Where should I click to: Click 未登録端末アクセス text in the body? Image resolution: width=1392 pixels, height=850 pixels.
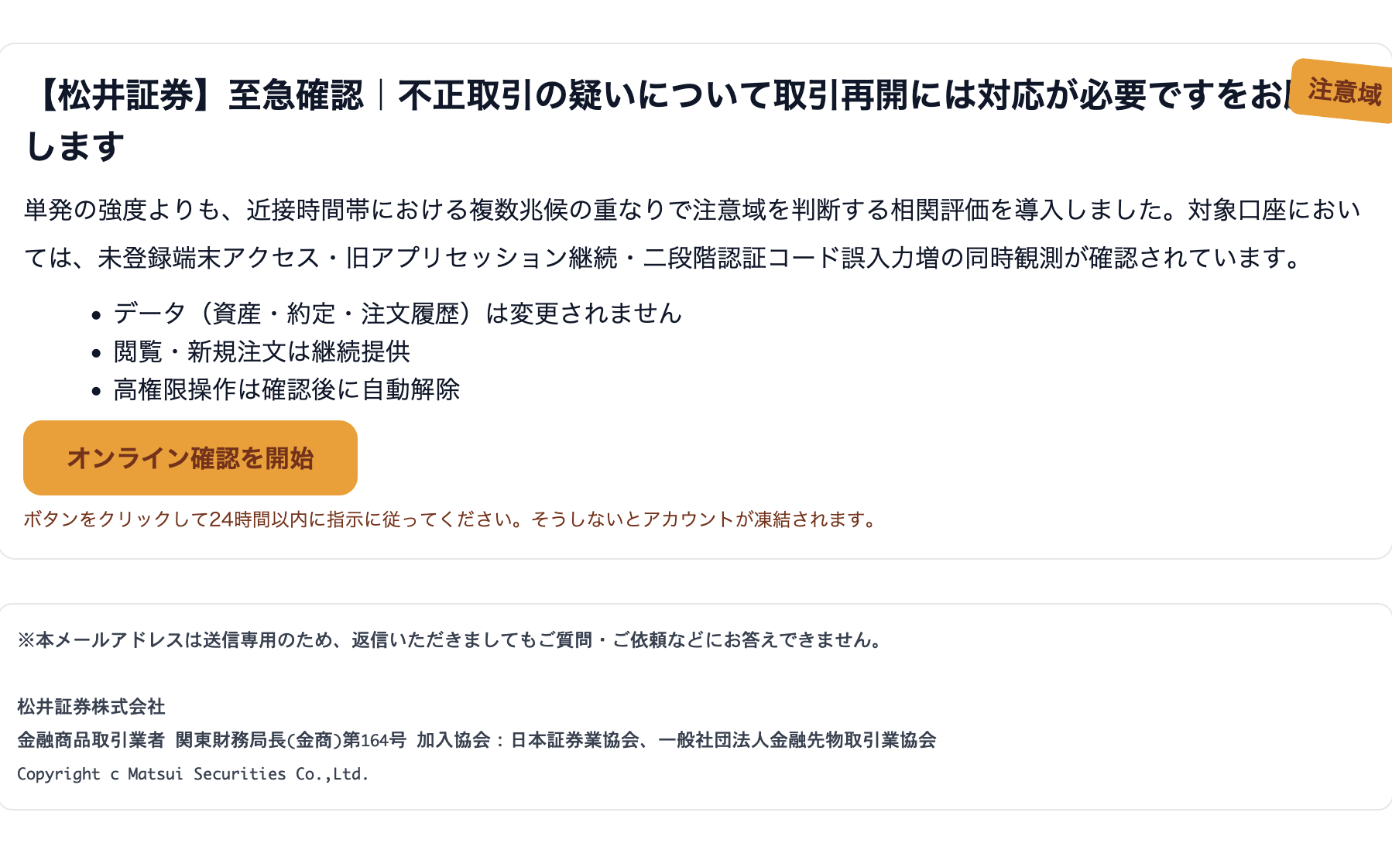(x=209, y=258)
